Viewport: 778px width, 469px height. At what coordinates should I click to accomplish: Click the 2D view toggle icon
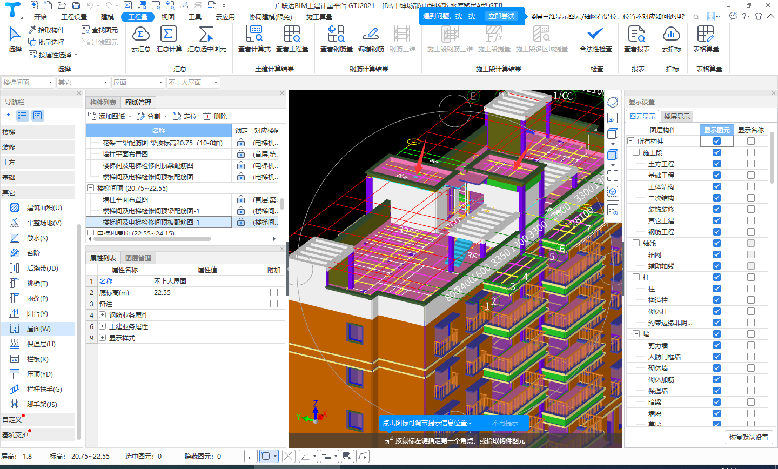pos(612,118)
